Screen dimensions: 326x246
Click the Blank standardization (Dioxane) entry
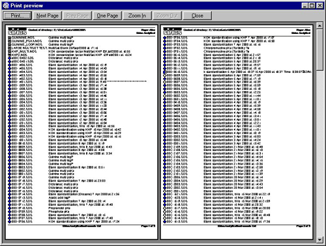tap(83, 194)
